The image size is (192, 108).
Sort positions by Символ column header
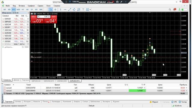[7, 85]
